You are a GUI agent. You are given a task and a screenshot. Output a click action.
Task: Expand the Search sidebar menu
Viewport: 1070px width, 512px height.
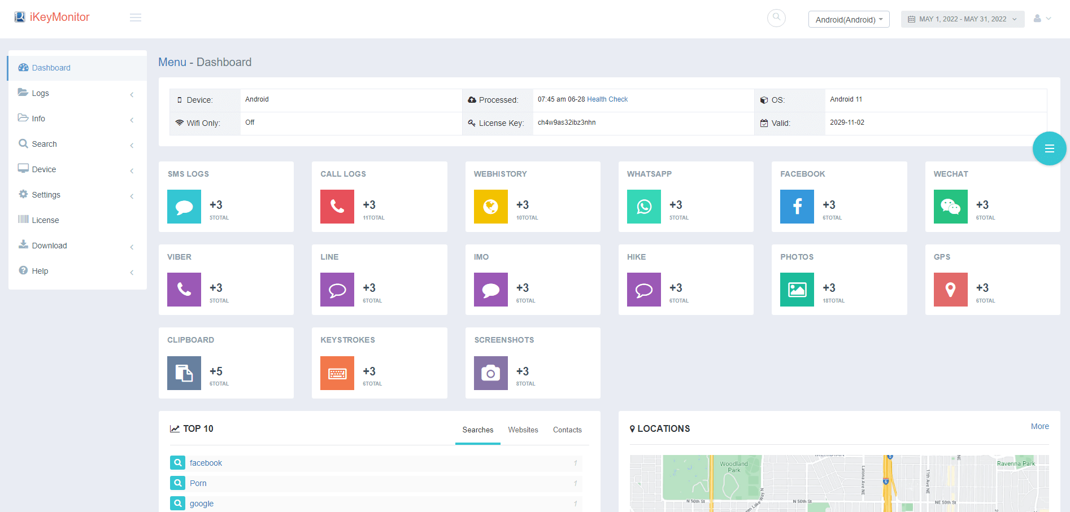[77, 144]
